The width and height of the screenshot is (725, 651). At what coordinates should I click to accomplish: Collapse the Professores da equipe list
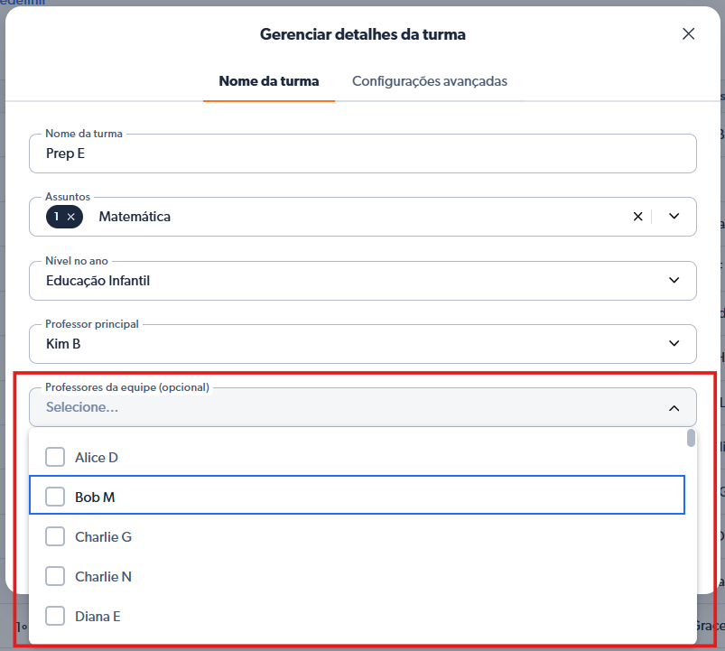click(x=674, y=408)
